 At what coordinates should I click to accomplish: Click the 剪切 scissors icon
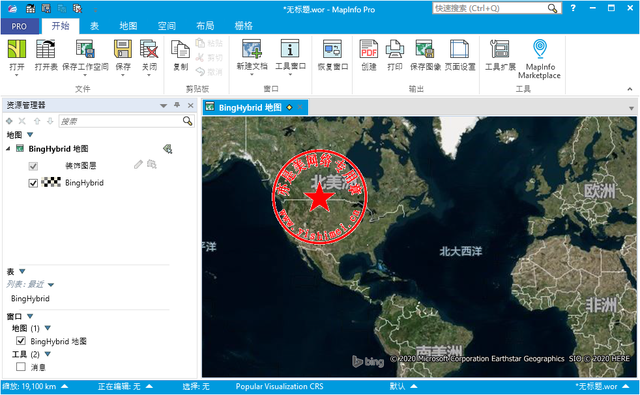pos(200,57)
